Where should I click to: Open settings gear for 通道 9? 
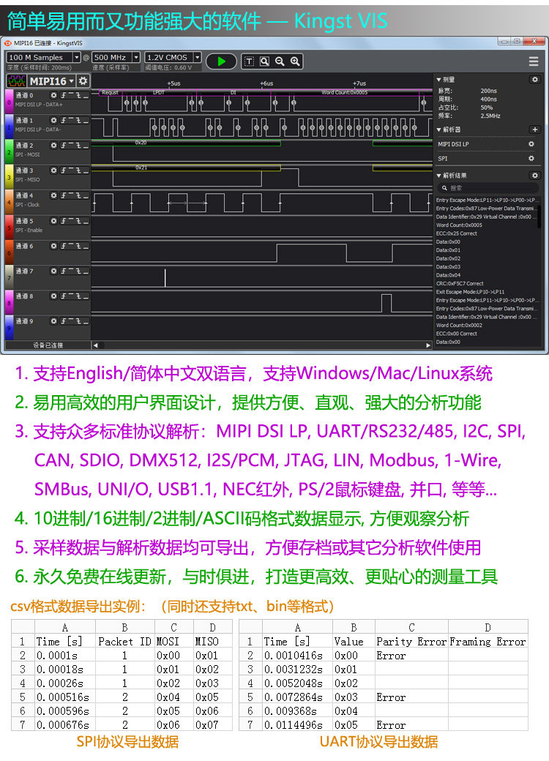point(54,321)
